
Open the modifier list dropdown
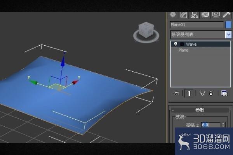tap(228, 35)
